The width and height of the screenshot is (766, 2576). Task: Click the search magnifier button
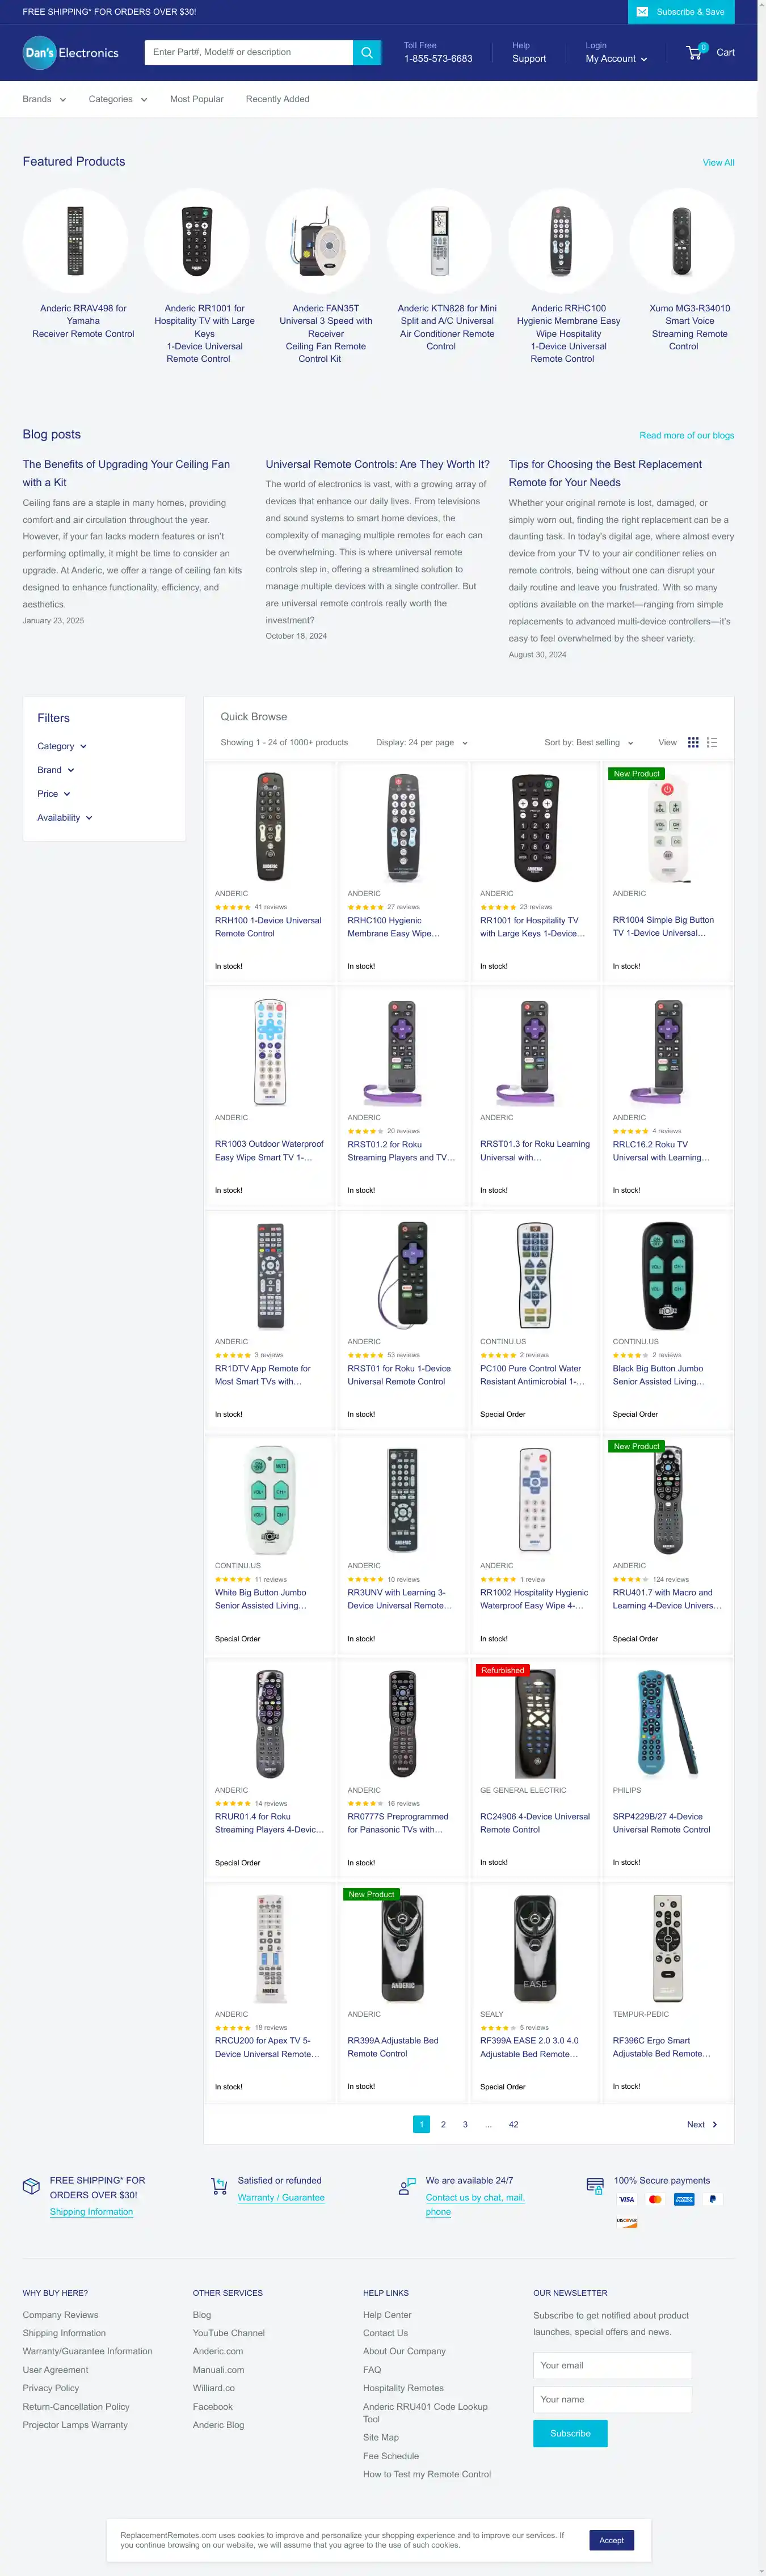367,53
